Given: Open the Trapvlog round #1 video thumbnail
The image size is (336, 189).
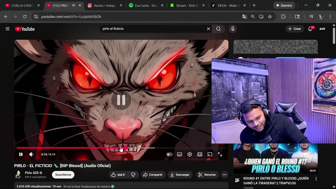Looking at the screenshot, I should 275,159.
